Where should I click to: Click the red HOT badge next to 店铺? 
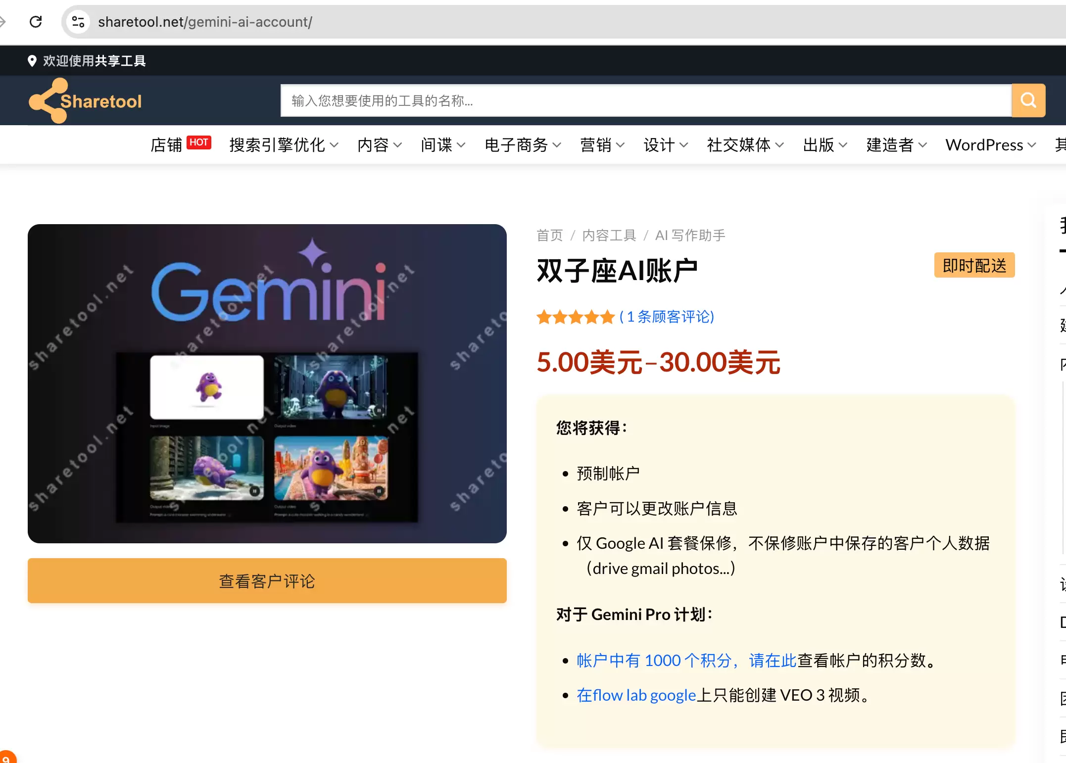199,143
